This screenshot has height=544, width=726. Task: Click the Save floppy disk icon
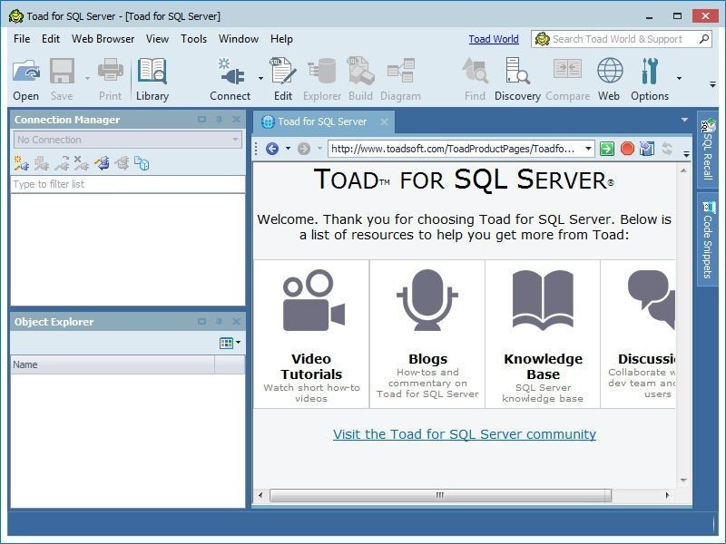point(62,71)
